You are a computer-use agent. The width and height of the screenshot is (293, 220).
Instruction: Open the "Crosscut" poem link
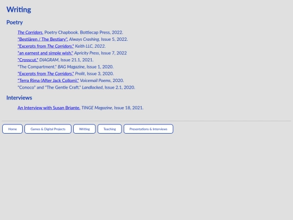(28, 60)
